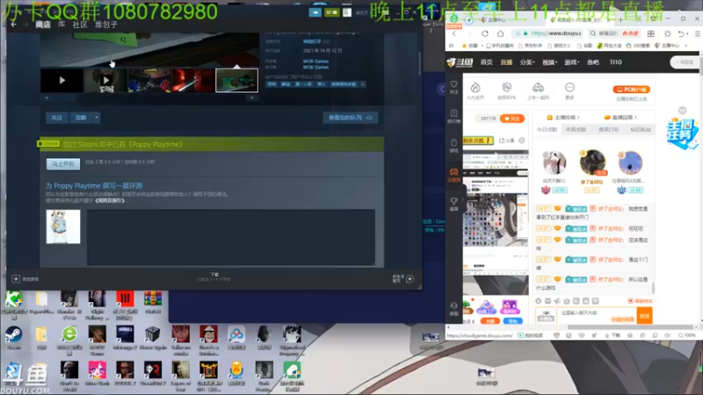Reload the Douyu browser page

pyautogui.click(x=485, y=33)
